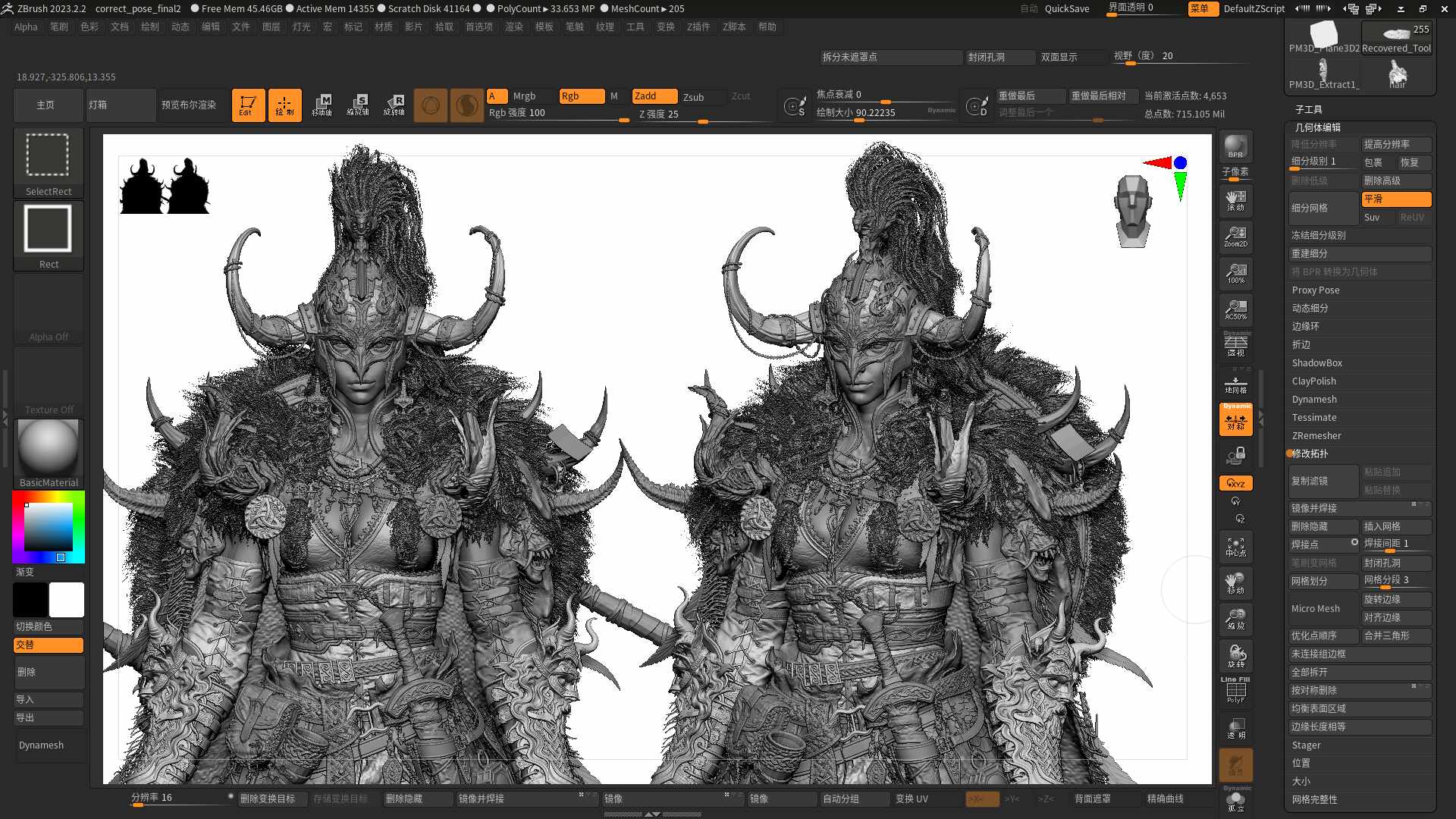
Task: Click the Edit mode icon
Action: [x=248, y=105]
